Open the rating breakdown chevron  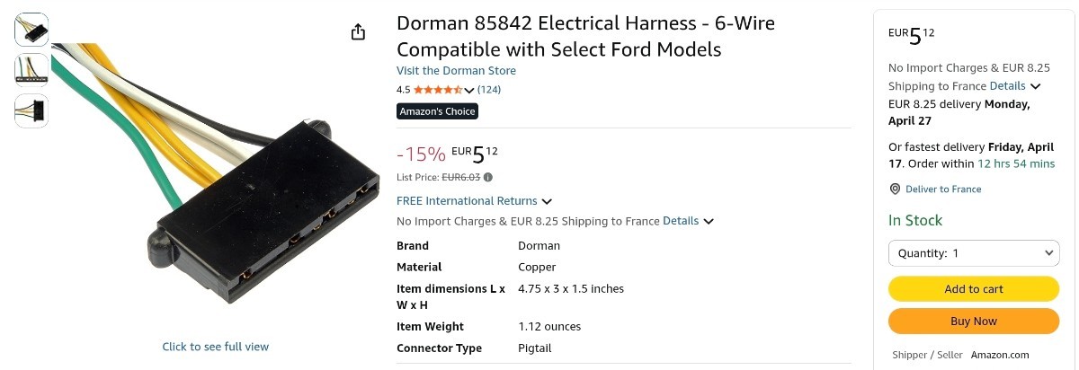[x=468, y=90]
